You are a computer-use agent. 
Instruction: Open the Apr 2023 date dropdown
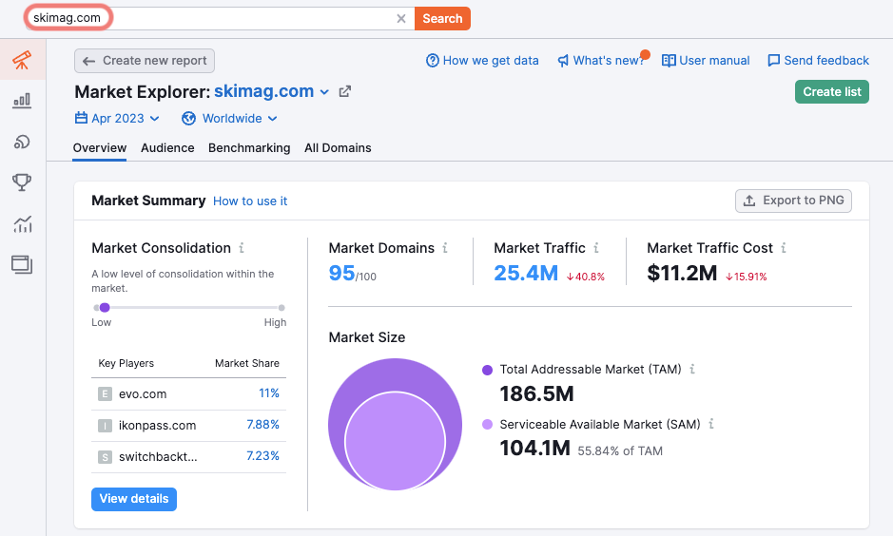117,119
